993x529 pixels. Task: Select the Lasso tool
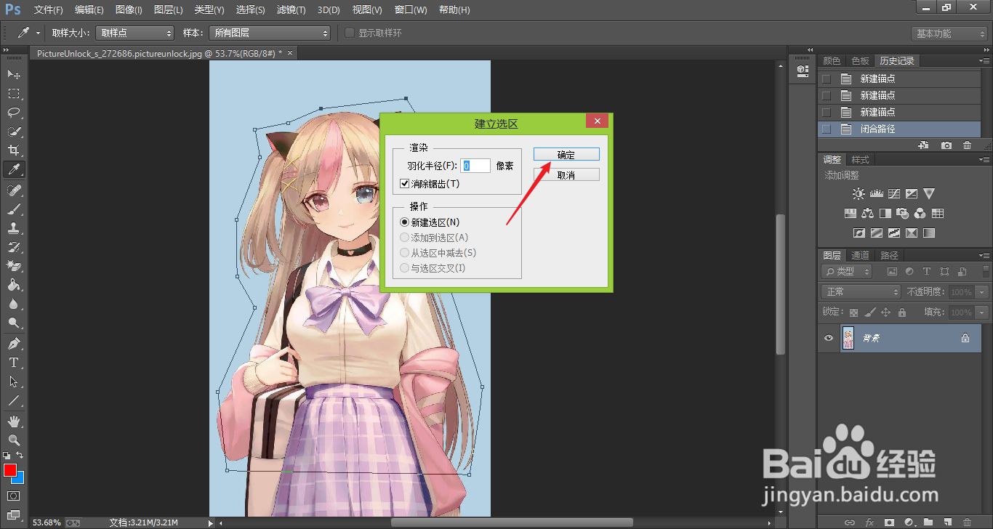point(14,113)
